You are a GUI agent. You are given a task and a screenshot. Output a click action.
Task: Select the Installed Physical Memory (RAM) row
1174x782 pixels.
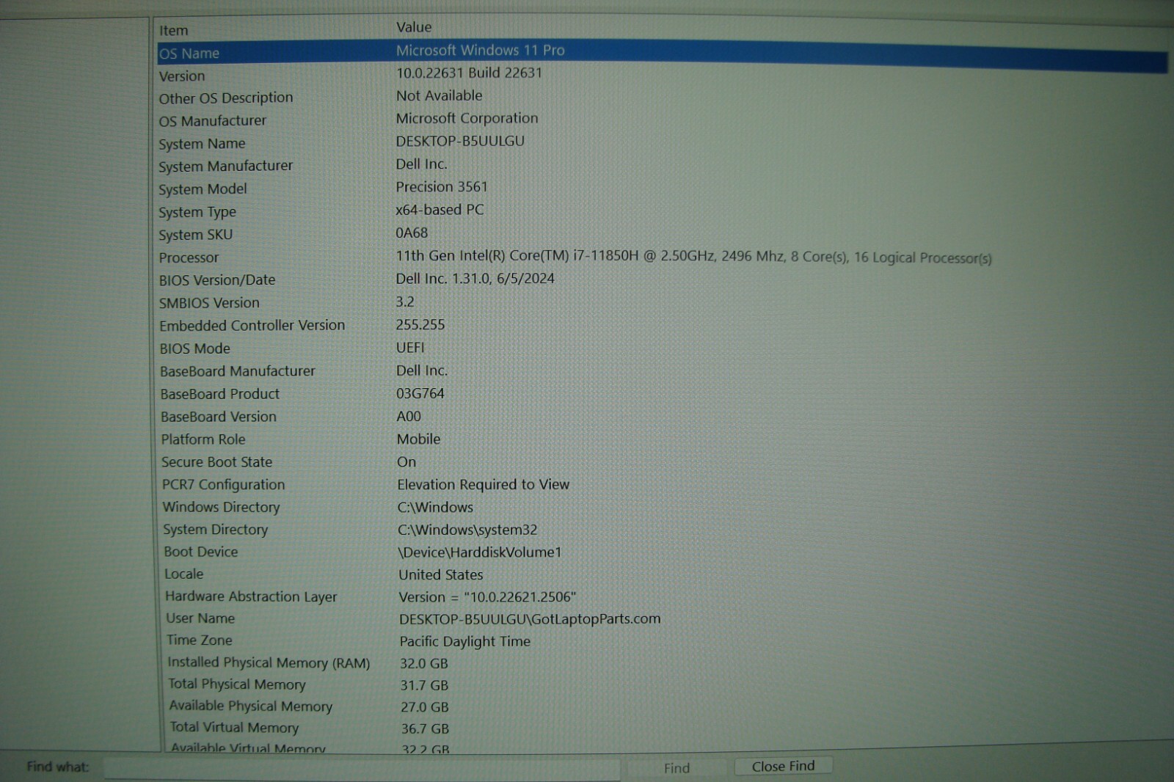point(269,662)
